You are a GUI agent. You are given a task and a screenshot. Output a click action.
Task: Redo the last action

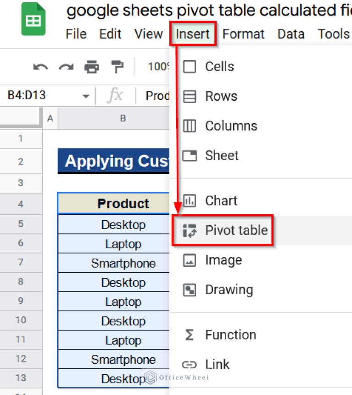pyautogui.click(x=66, y=67)
